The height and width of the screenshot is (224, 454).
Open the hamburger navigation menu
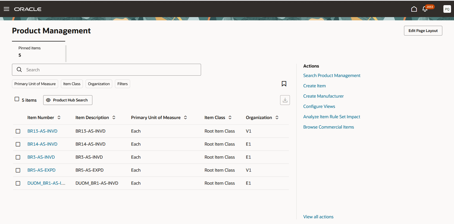click(x=7, y=9)
